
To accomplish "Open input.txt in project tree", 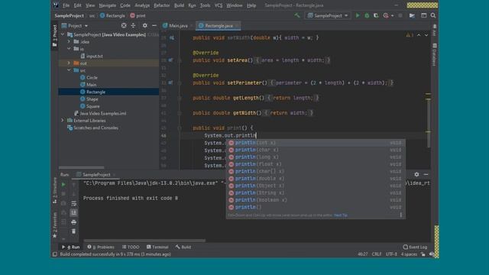I will click(92, 56).
